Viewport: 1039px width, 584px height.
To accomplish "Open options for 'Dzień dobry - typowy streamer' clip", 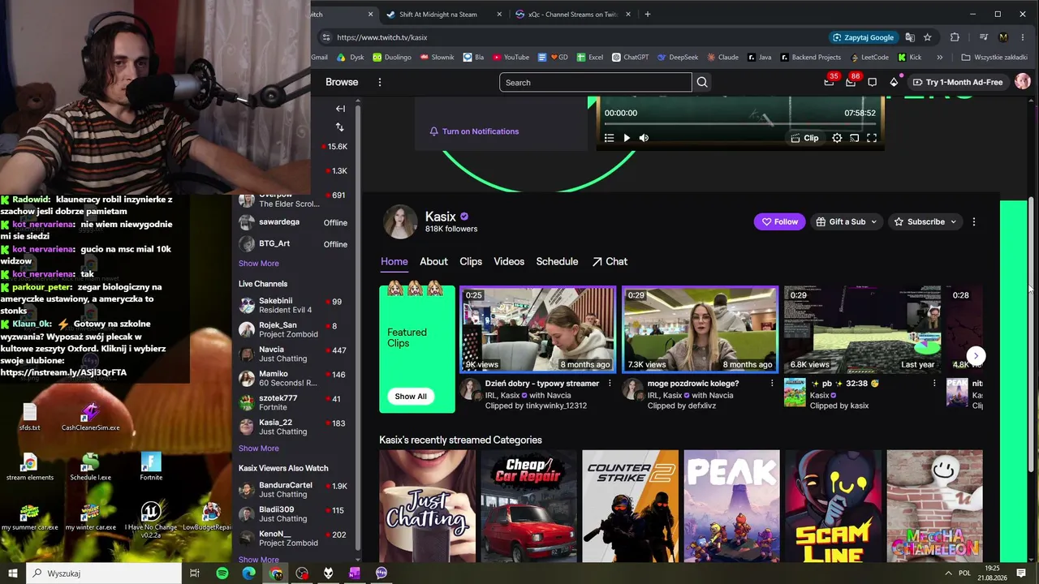I will coord(610,384).
